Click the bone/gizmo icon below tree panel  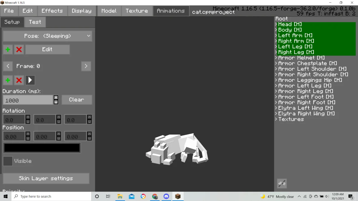tap(282, 183)
